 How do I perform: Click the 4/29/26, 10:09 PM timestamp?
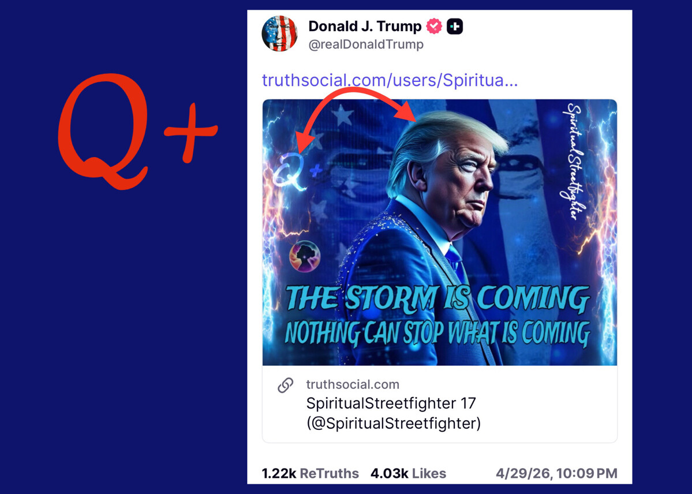(x=556, y=473)
